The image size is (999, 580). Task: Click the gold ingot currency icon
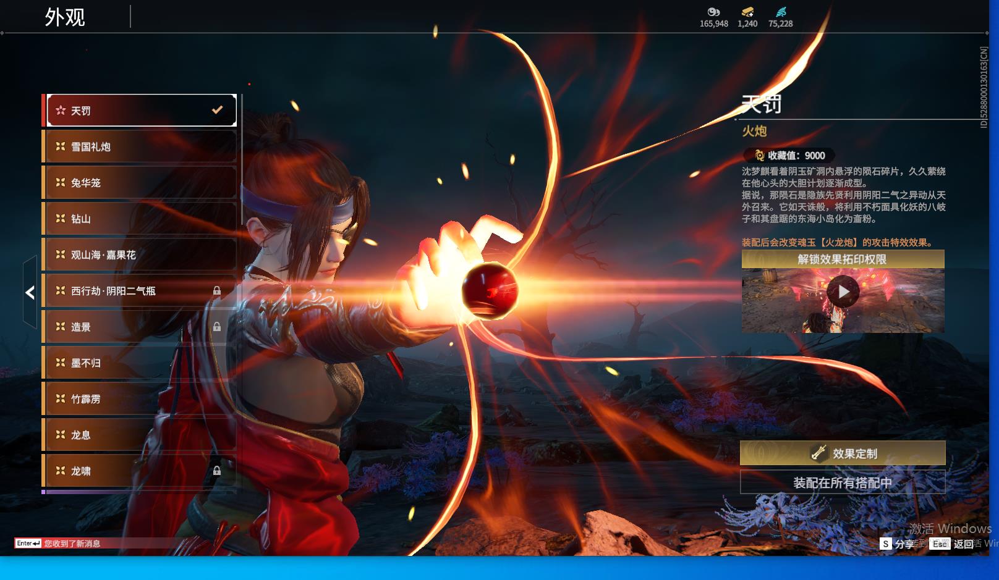point(747,12)
